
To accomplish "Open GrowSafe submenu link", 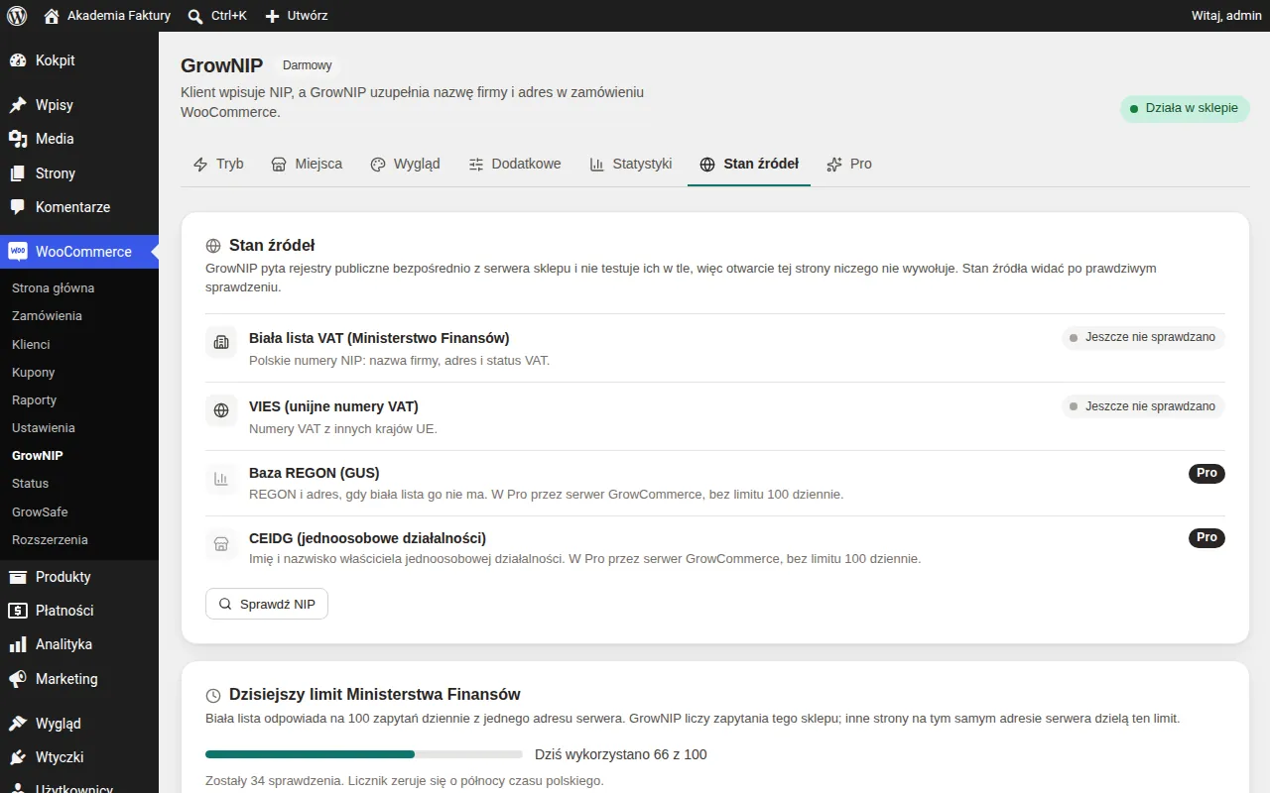I will point(40,512).
